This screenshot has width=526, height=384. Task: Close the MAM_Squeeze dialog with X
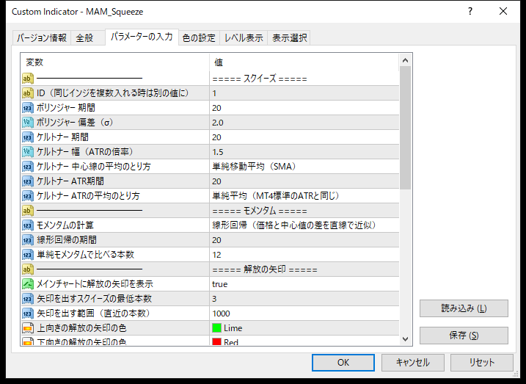[x=503, y=12]
